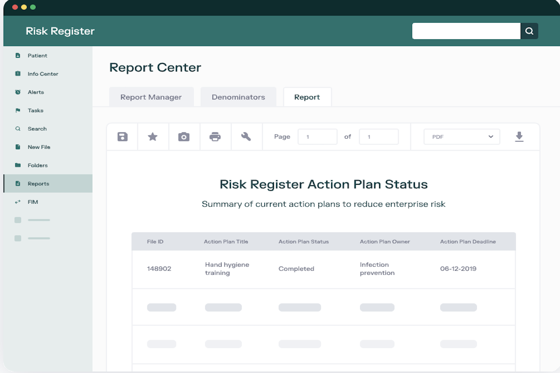Click inside the page number field
Screen dimensions: 560x373
tap(317, 136)
